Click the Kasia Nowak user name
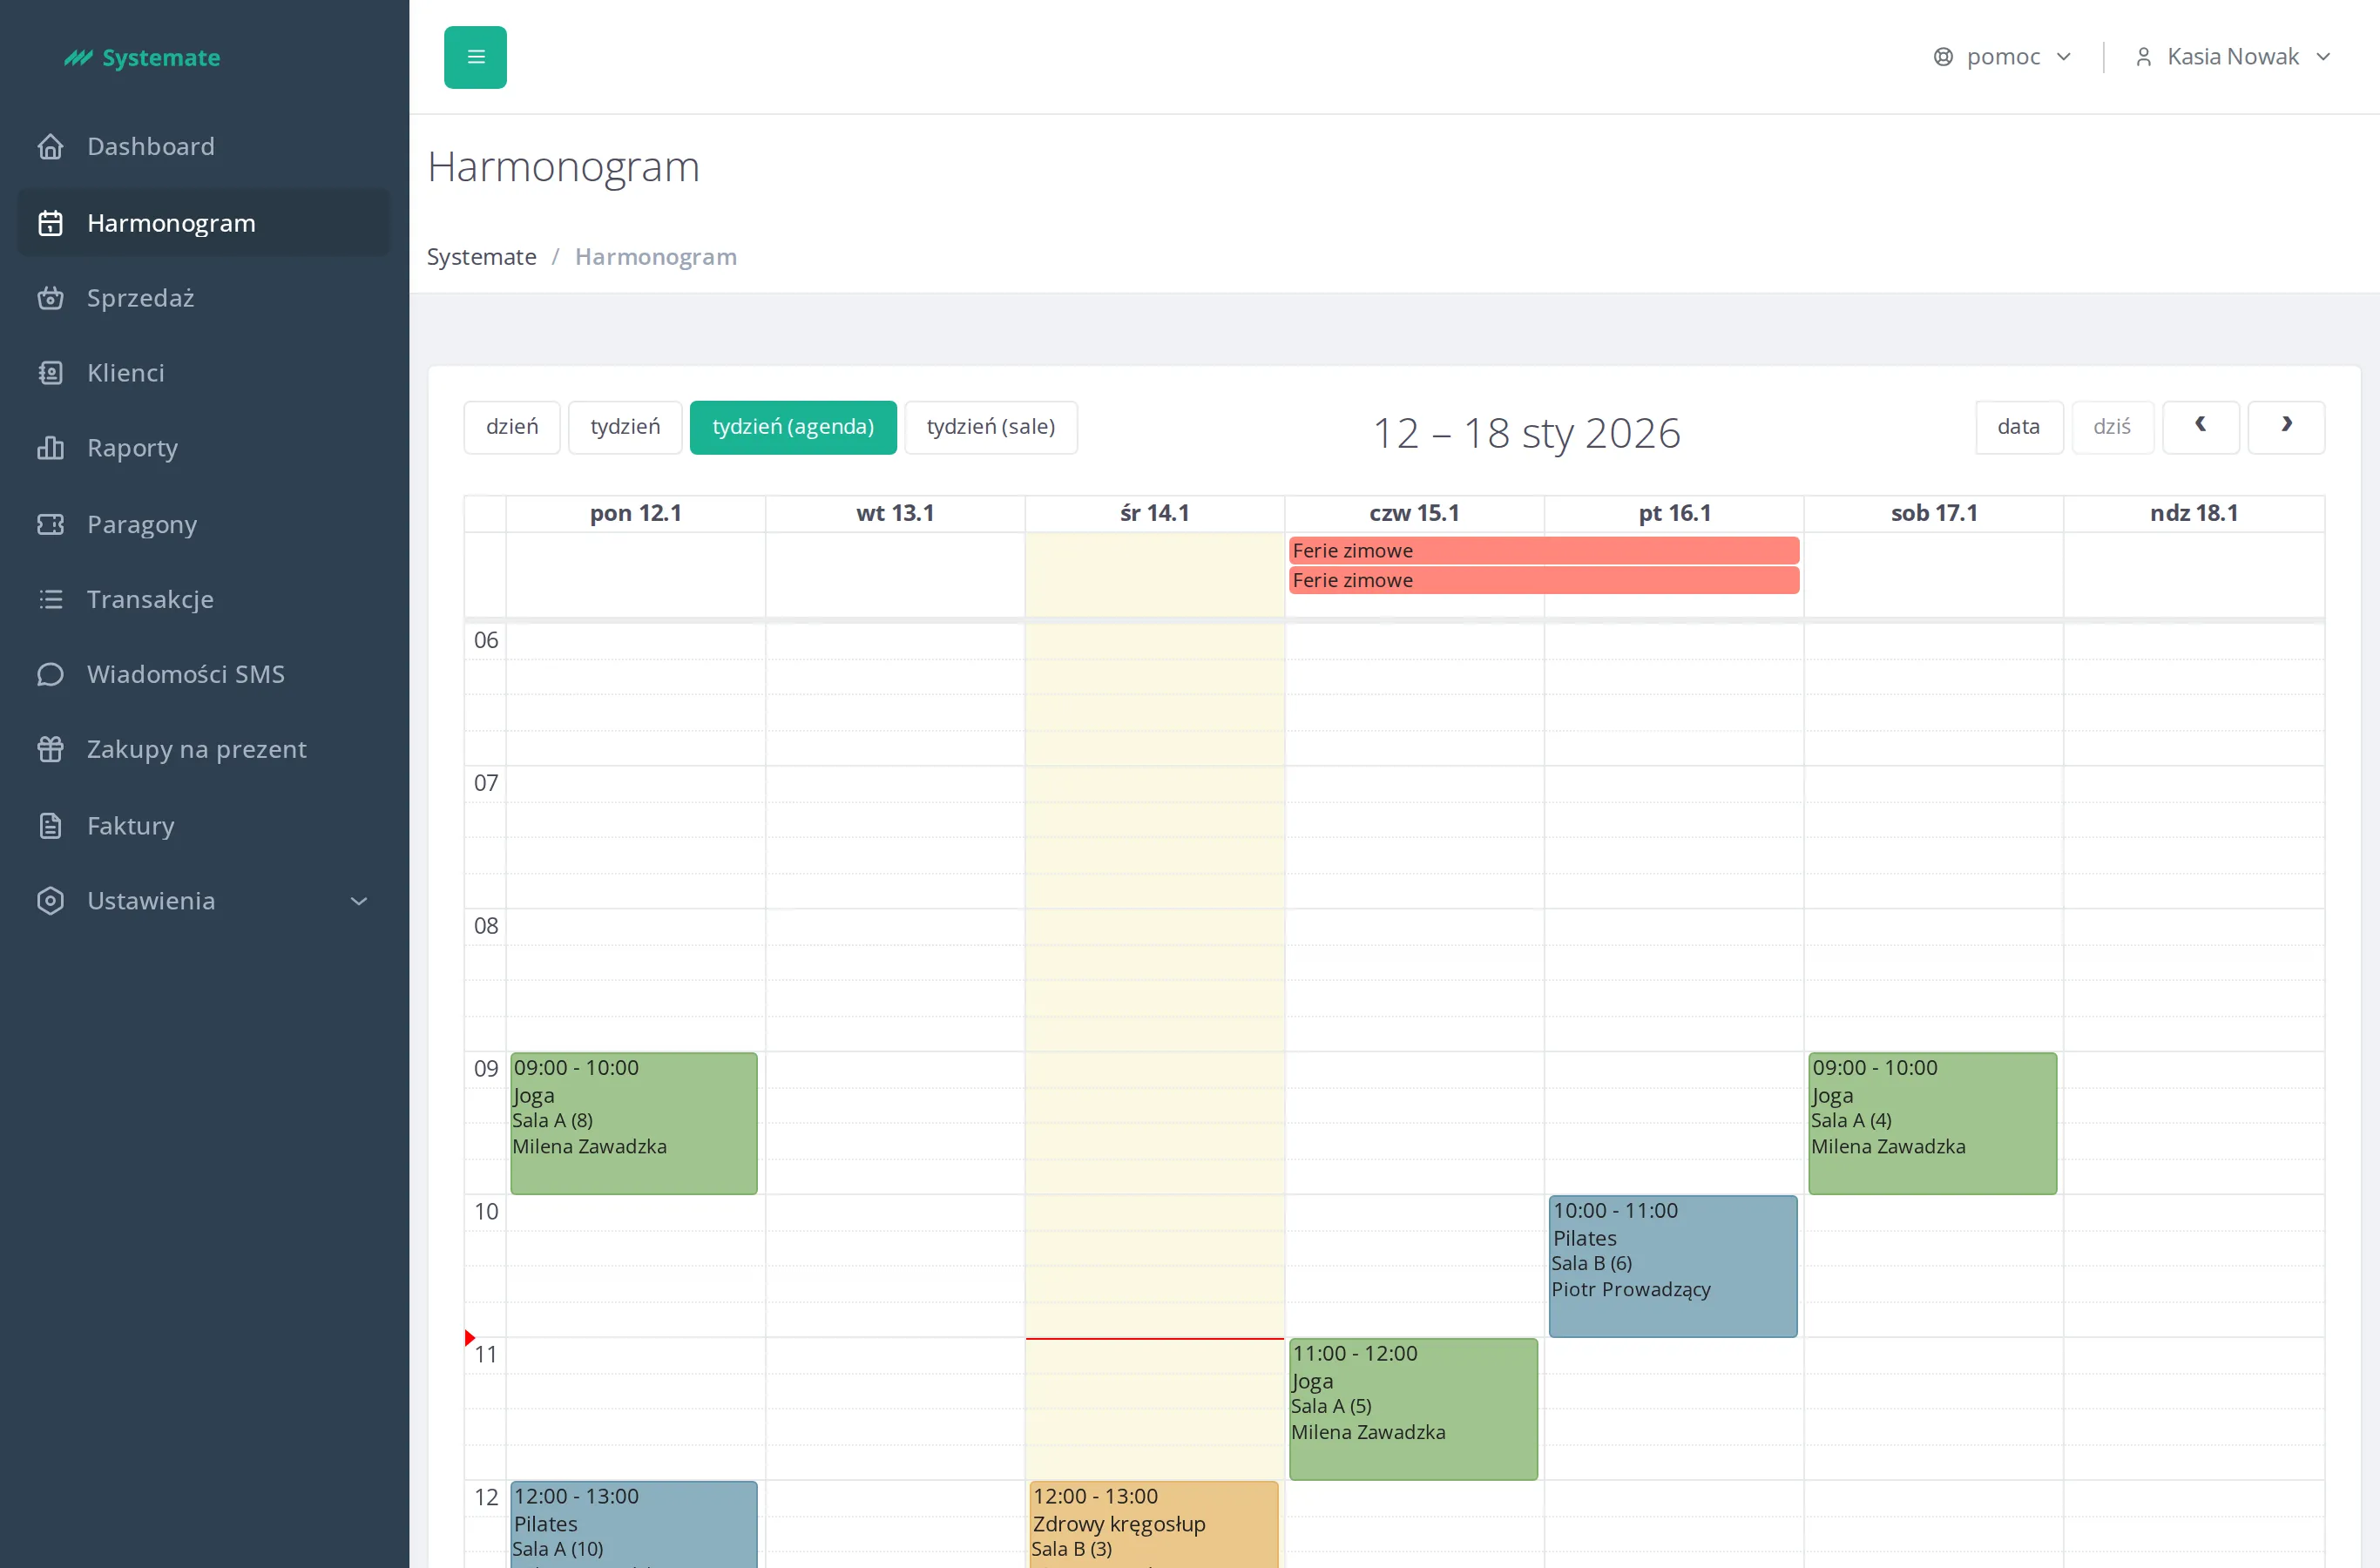The image size is (2380, 1568). (2233, 57)
